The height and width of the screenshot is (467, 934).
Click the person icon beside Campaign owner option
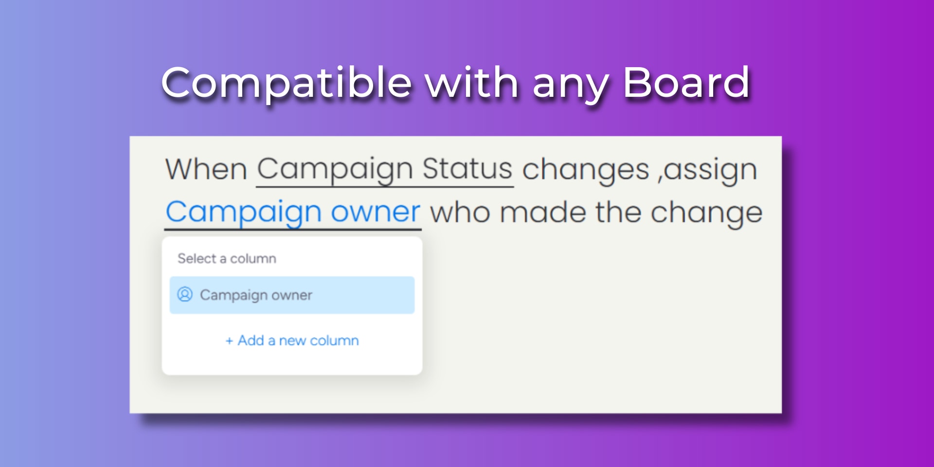click(185, 294)
